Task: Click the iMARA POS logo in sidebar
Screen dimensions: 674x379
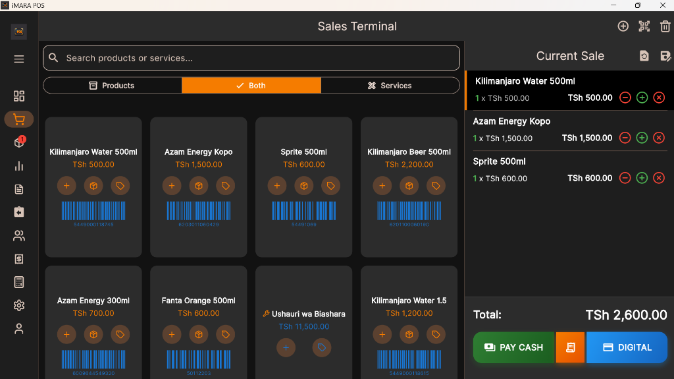Action: point(19,32)
